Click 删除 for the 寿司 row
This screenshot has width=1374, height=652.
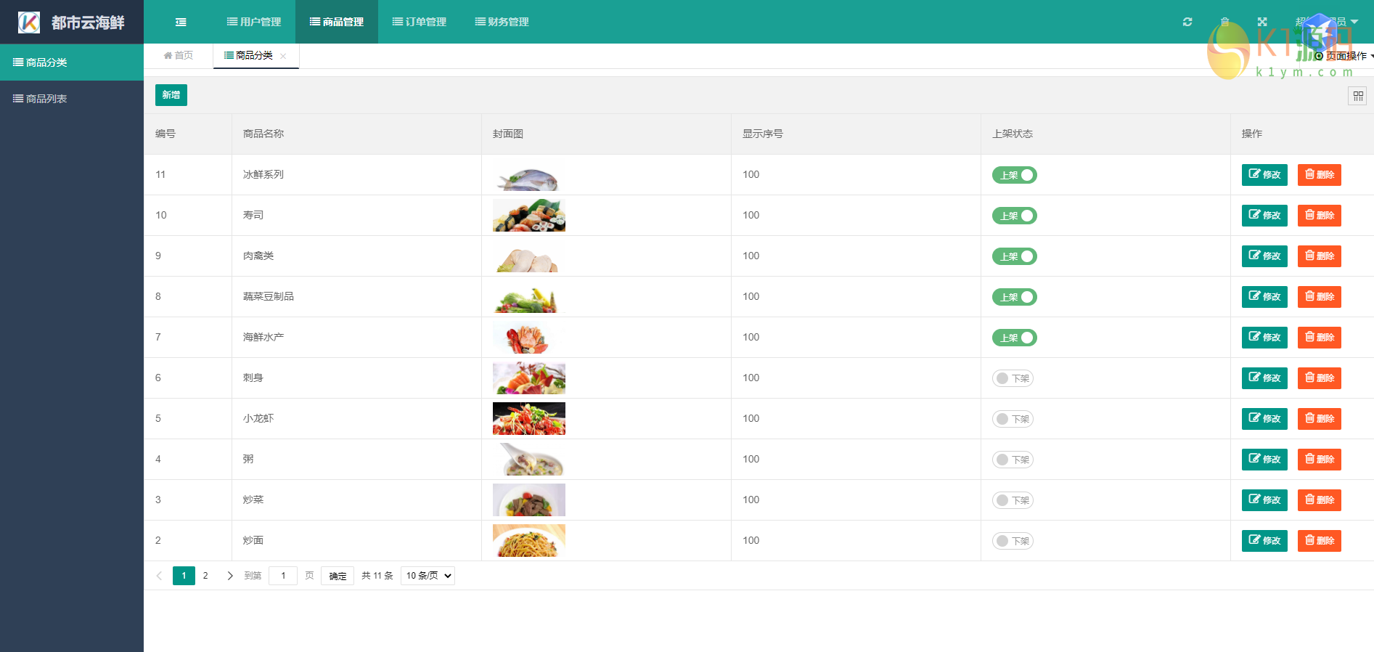(1319, 216)
